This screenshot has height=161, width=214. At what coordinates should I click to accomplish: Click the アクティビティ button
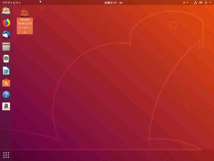[x=11, y=3]
